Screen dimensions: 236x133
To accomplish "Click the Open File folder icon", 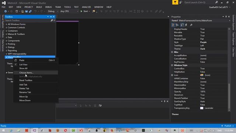I will [x=22, y=11].
